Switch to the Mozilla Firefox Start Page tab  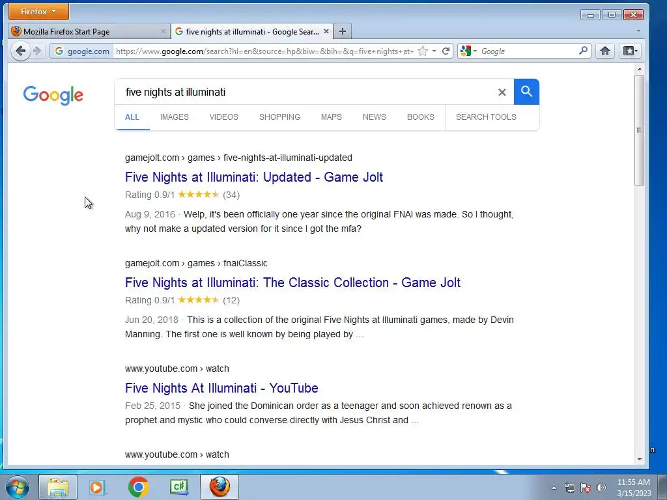tap(89, 31)
